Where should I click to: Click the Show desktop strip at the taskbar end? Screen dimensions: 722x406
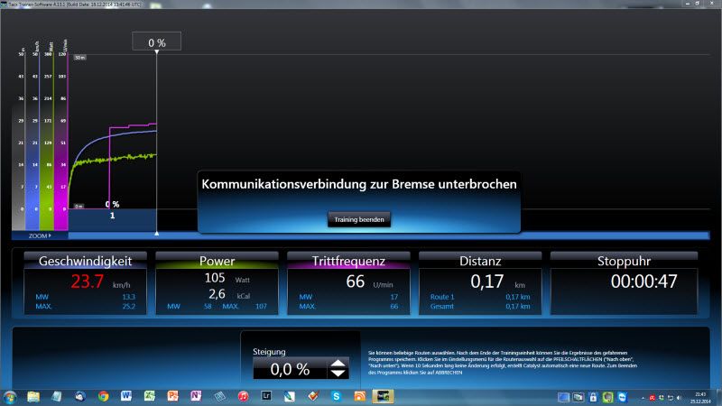[718, 397]
